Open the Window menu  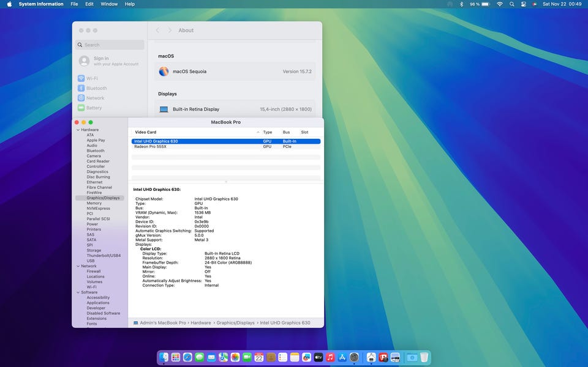pyautogui.click(x=109, y=4)
